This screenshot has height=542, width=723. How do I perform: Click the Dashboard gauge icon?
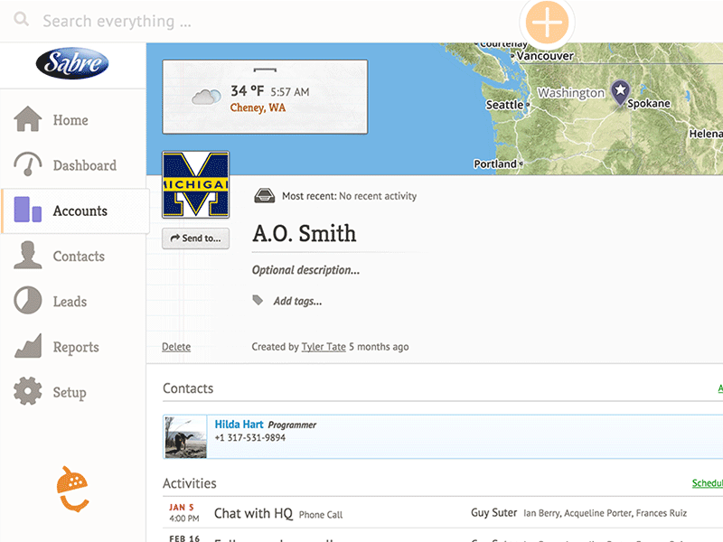click(28, 164)
